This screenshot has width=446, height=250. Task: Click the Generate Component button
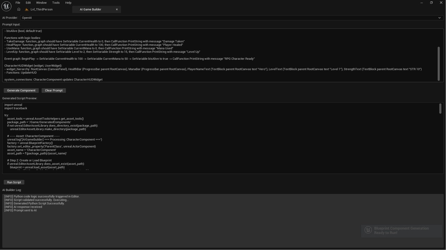click(x=21, y=91)
